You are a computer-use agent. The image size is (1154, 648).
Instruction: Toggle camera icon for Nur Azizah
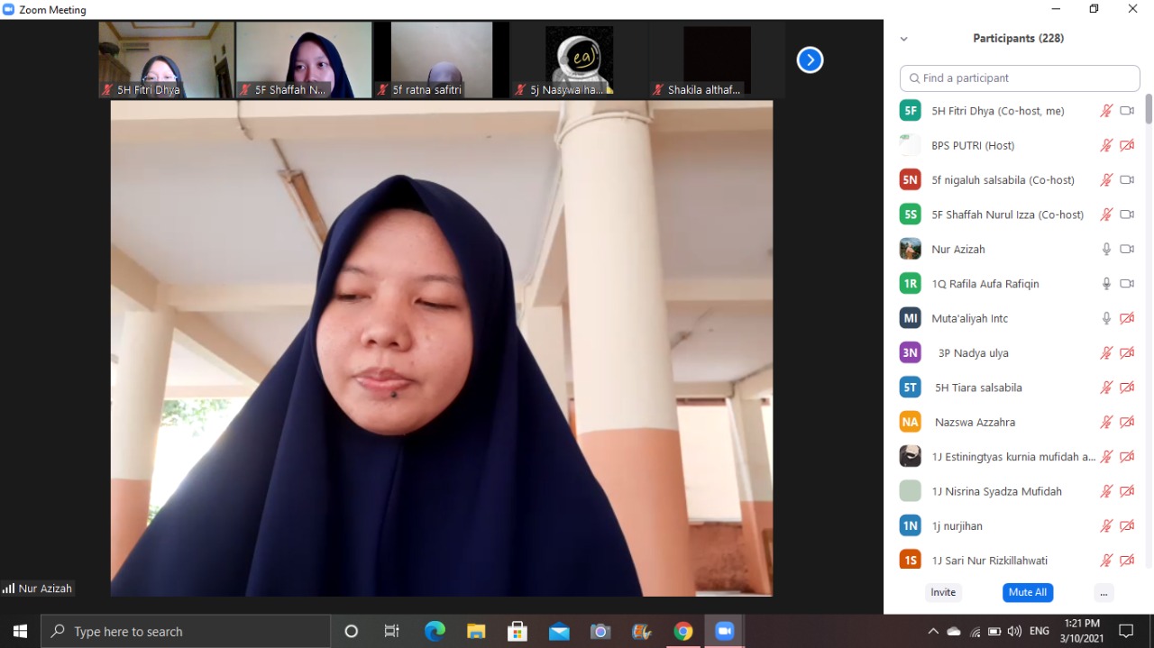1127,250
